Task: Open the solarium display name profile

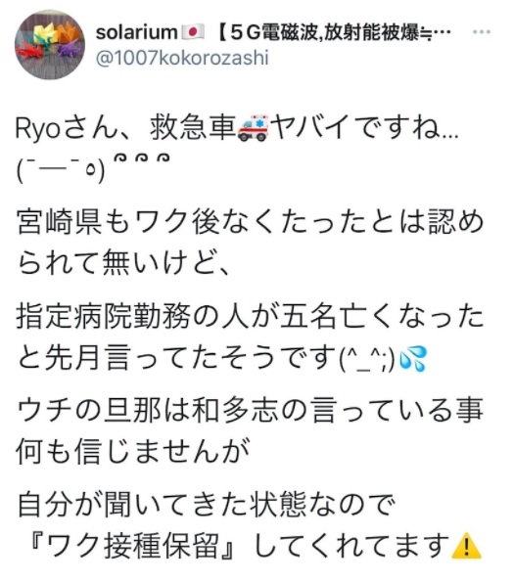Action: (x=136, y=32)
